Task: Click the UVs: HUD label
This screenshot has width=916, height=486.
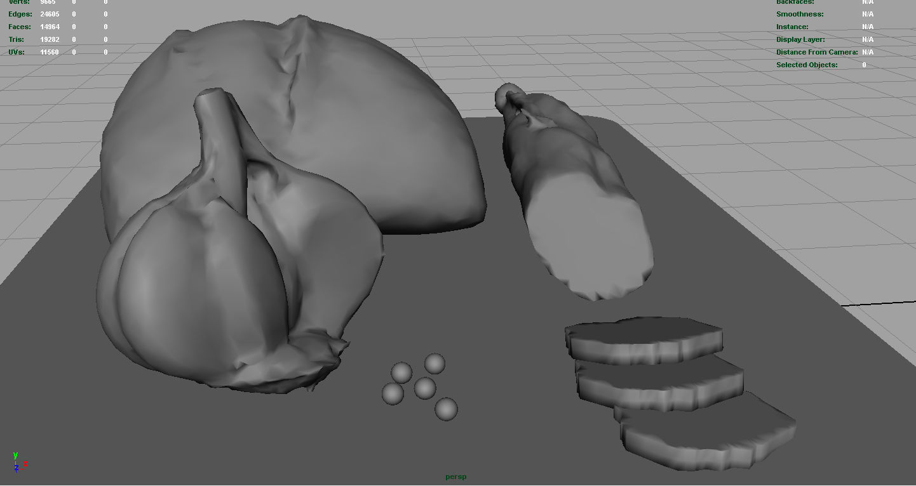Action: click(17, 52)
